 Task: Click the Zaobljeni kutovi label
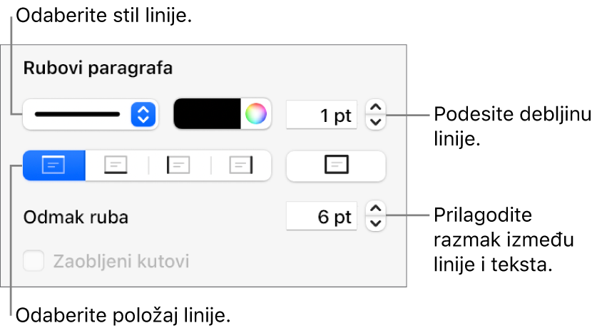[121, 261]
